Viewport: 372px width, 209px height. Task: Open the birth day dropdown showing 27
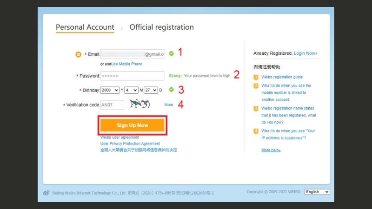click(151, 90)
